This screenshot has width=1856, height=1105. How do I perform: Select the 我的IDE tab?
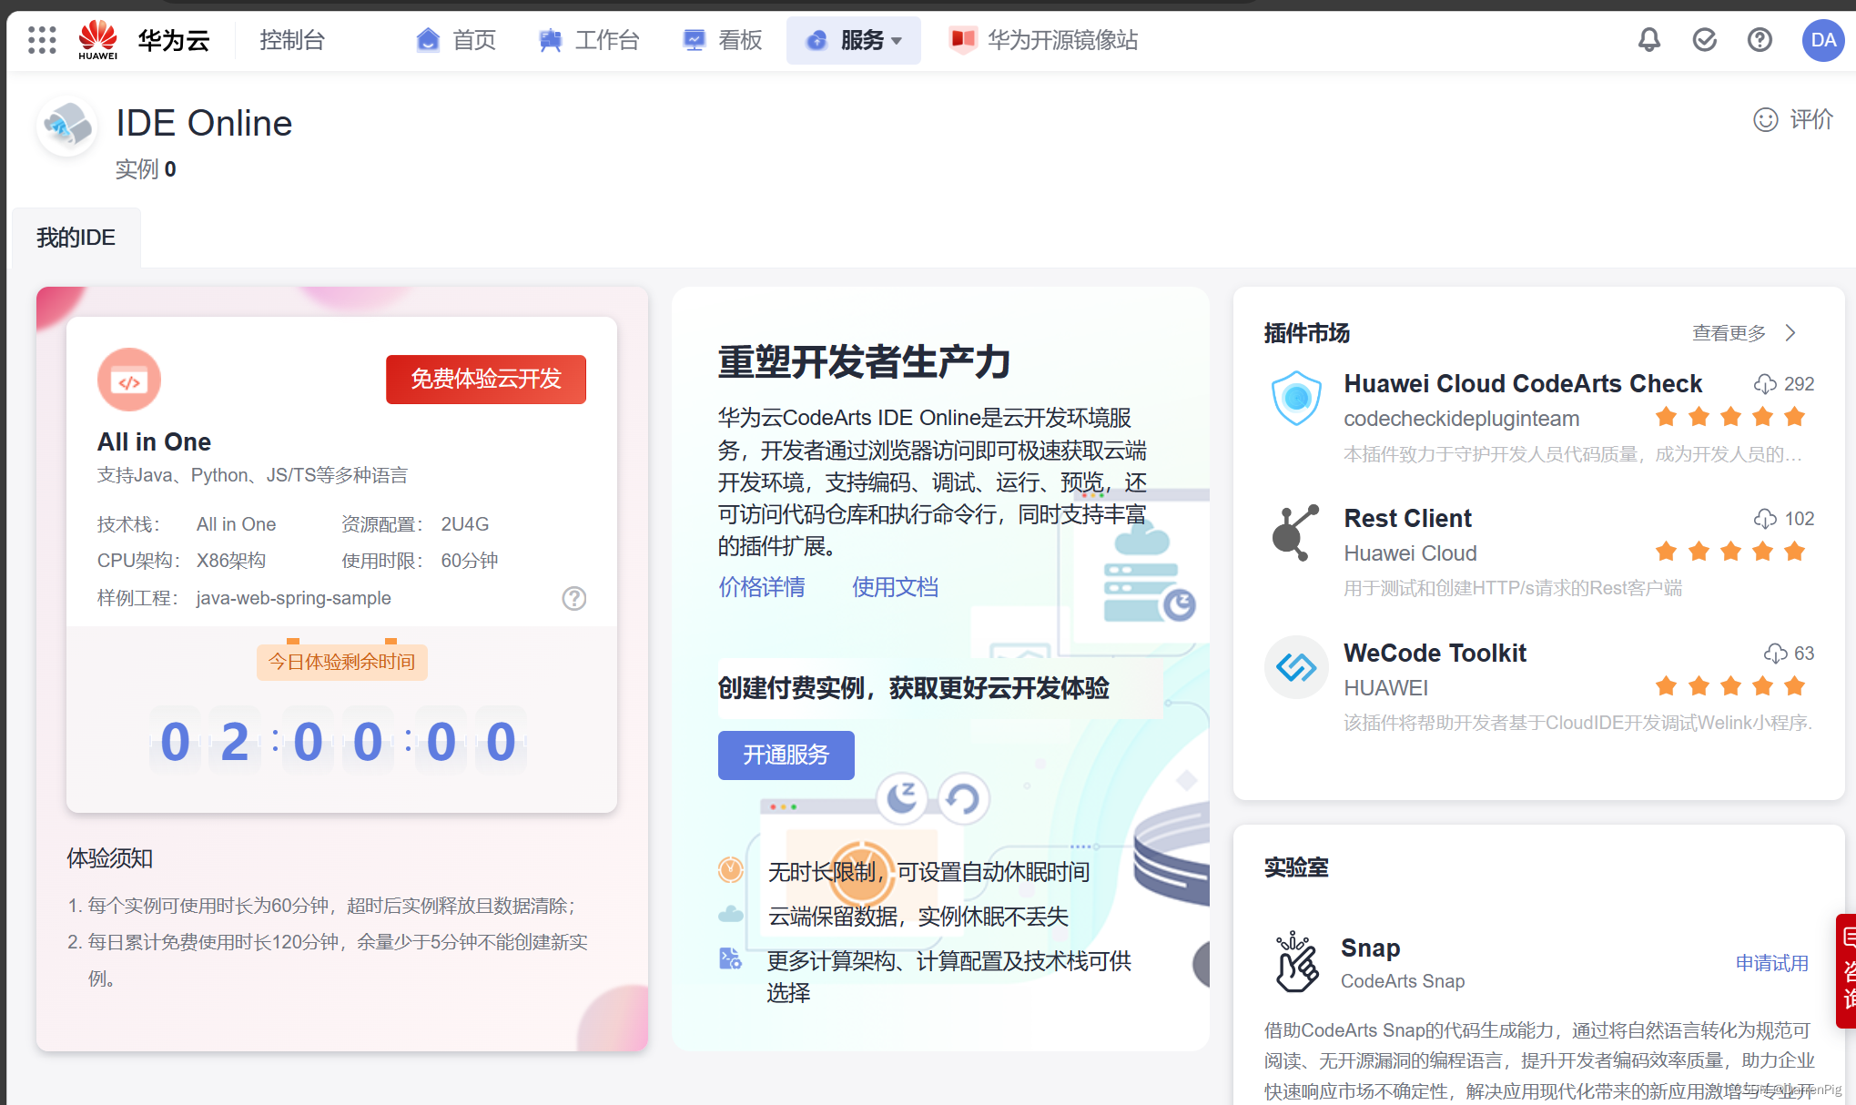pyautogui.click(x=76, y=238)
